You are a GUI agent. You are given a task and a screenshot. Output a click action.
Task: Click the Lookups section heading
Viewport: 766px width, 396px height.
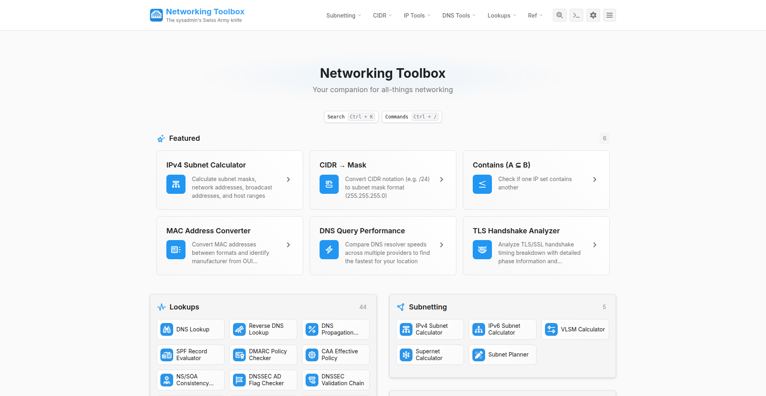tap(184, 307)
